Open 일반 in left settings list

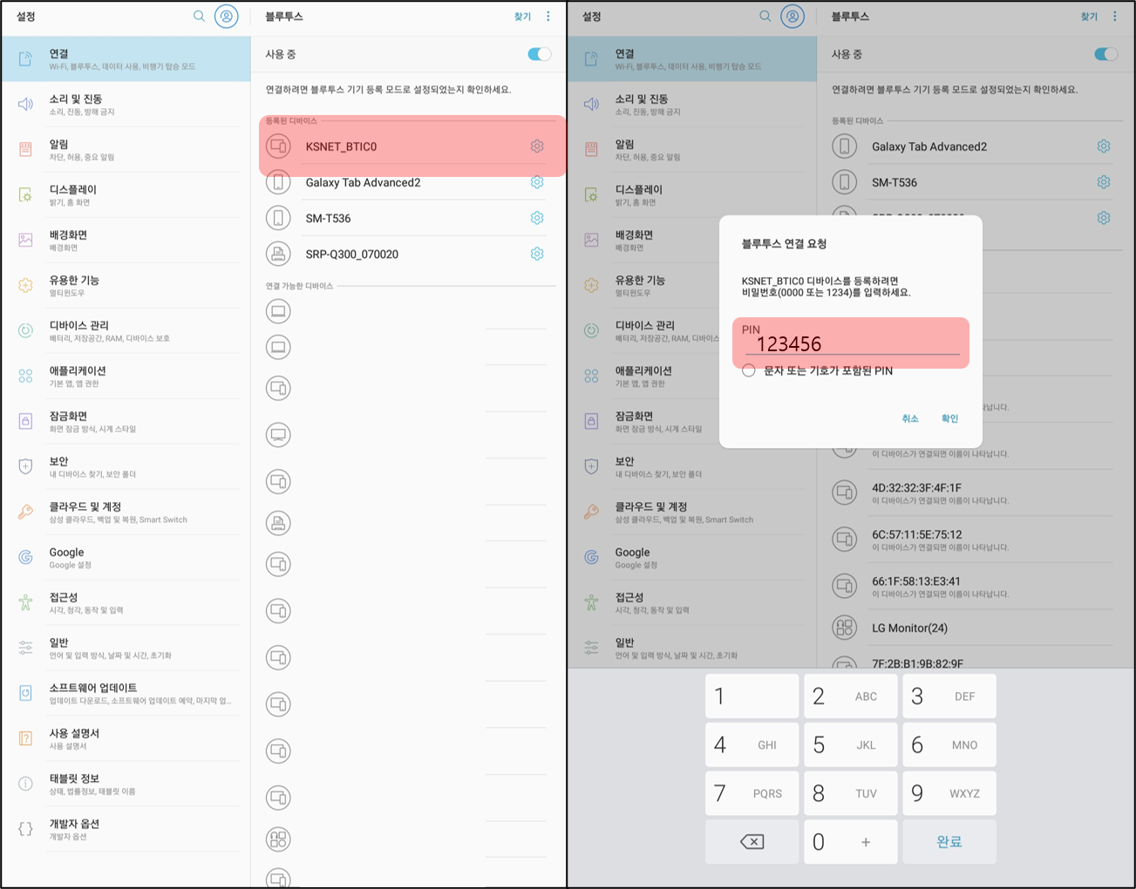tap(126, 648)
